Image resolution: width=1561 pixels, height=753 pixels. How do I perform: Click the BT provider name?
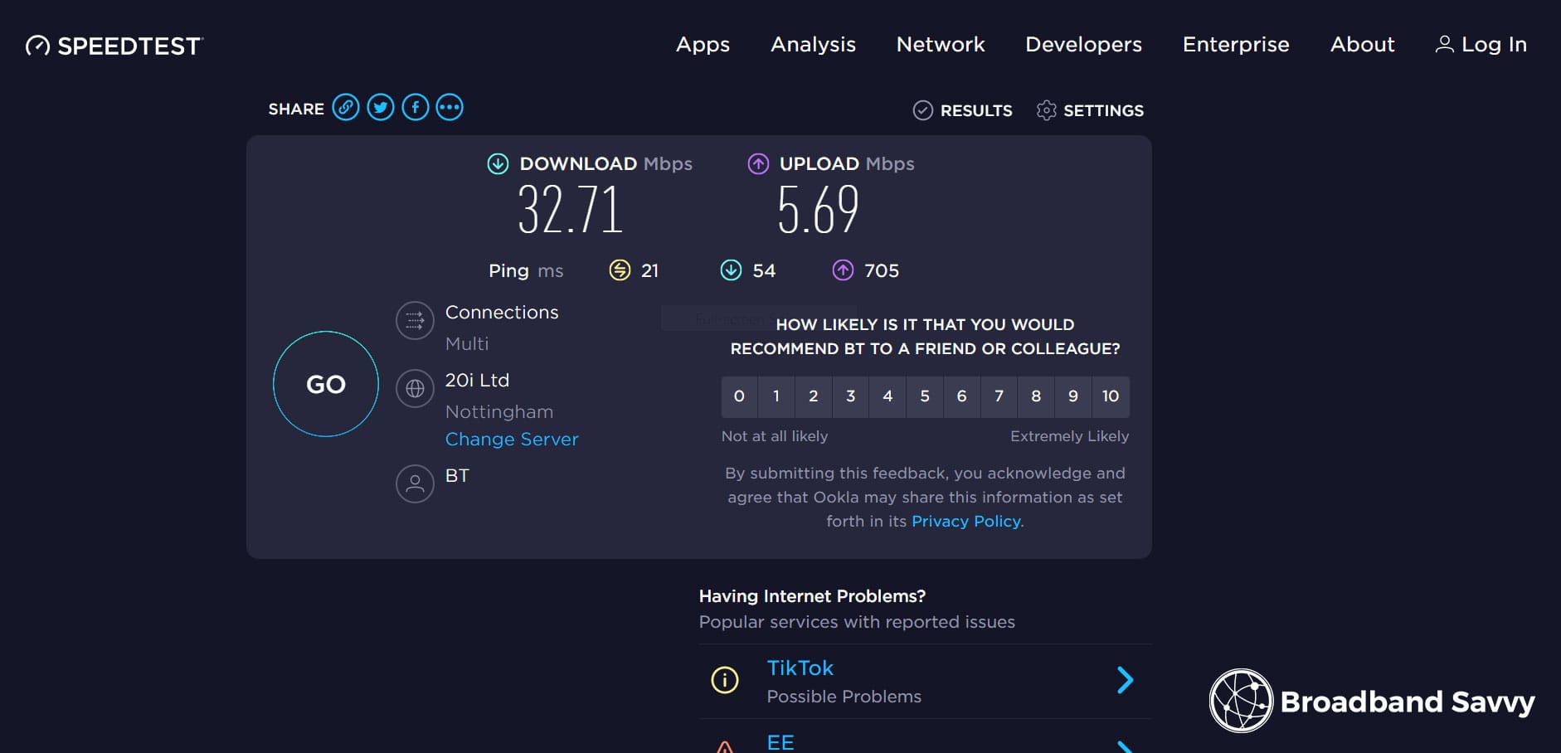[x=457, y=475]
